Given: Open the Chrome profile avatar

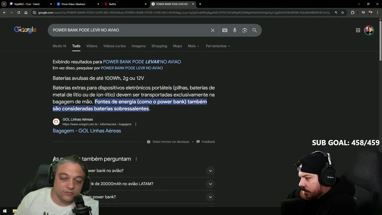Looking at the screenshot, I should [370, 13].
